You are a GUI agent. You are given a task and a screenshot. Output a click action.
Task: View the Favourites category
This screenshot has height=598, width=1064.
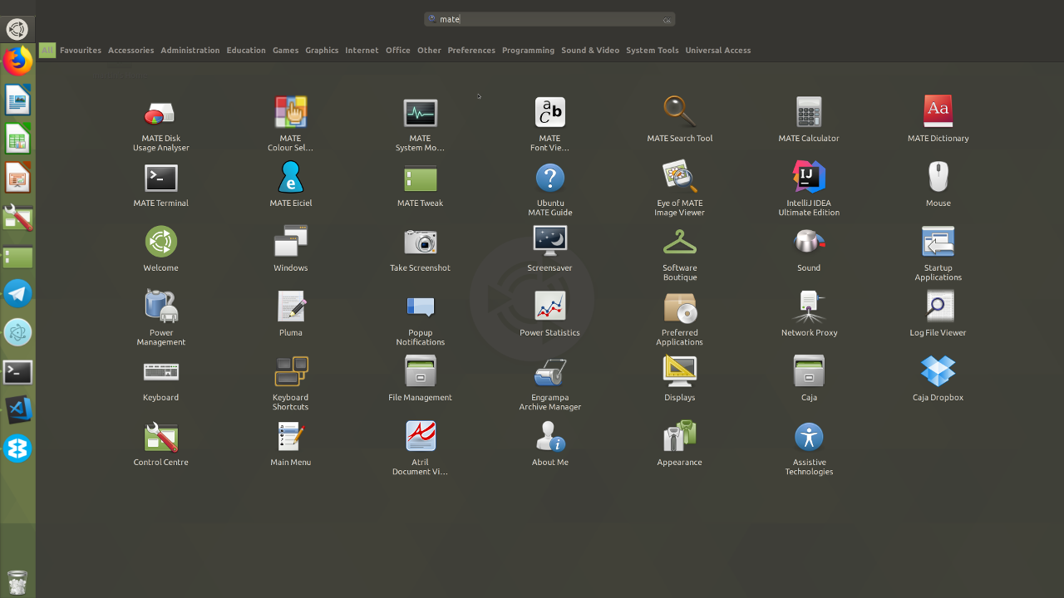tap(80, 50)
